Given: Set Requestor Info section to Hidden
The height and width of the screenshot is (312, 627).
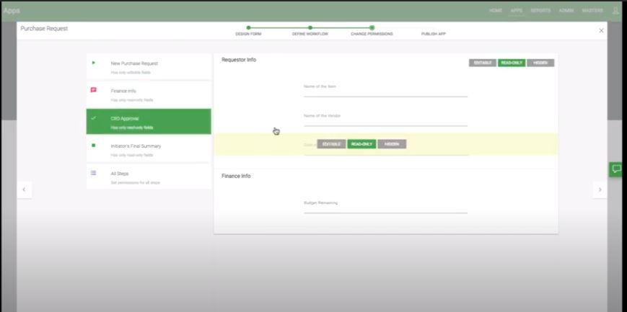Looking at the screenshot, I should coord(540,63).
